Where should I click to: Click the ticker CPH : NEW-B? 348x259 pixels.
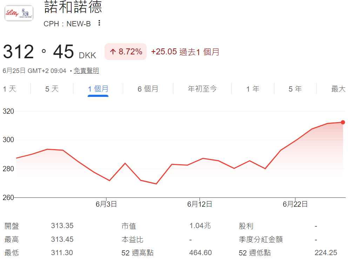(x=67, y=24)
